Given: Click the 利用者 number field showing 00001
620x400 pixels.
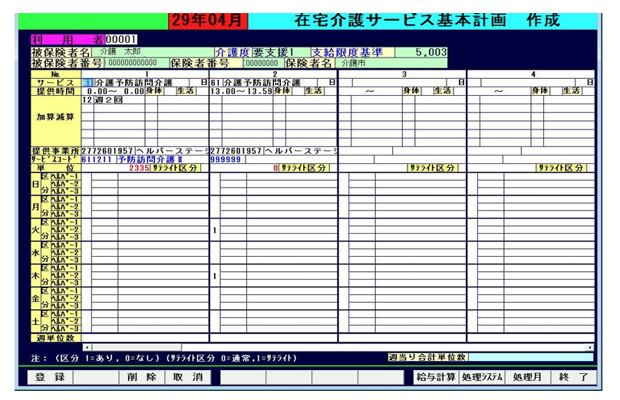Looking at the screenshot, I should point(122,39).
